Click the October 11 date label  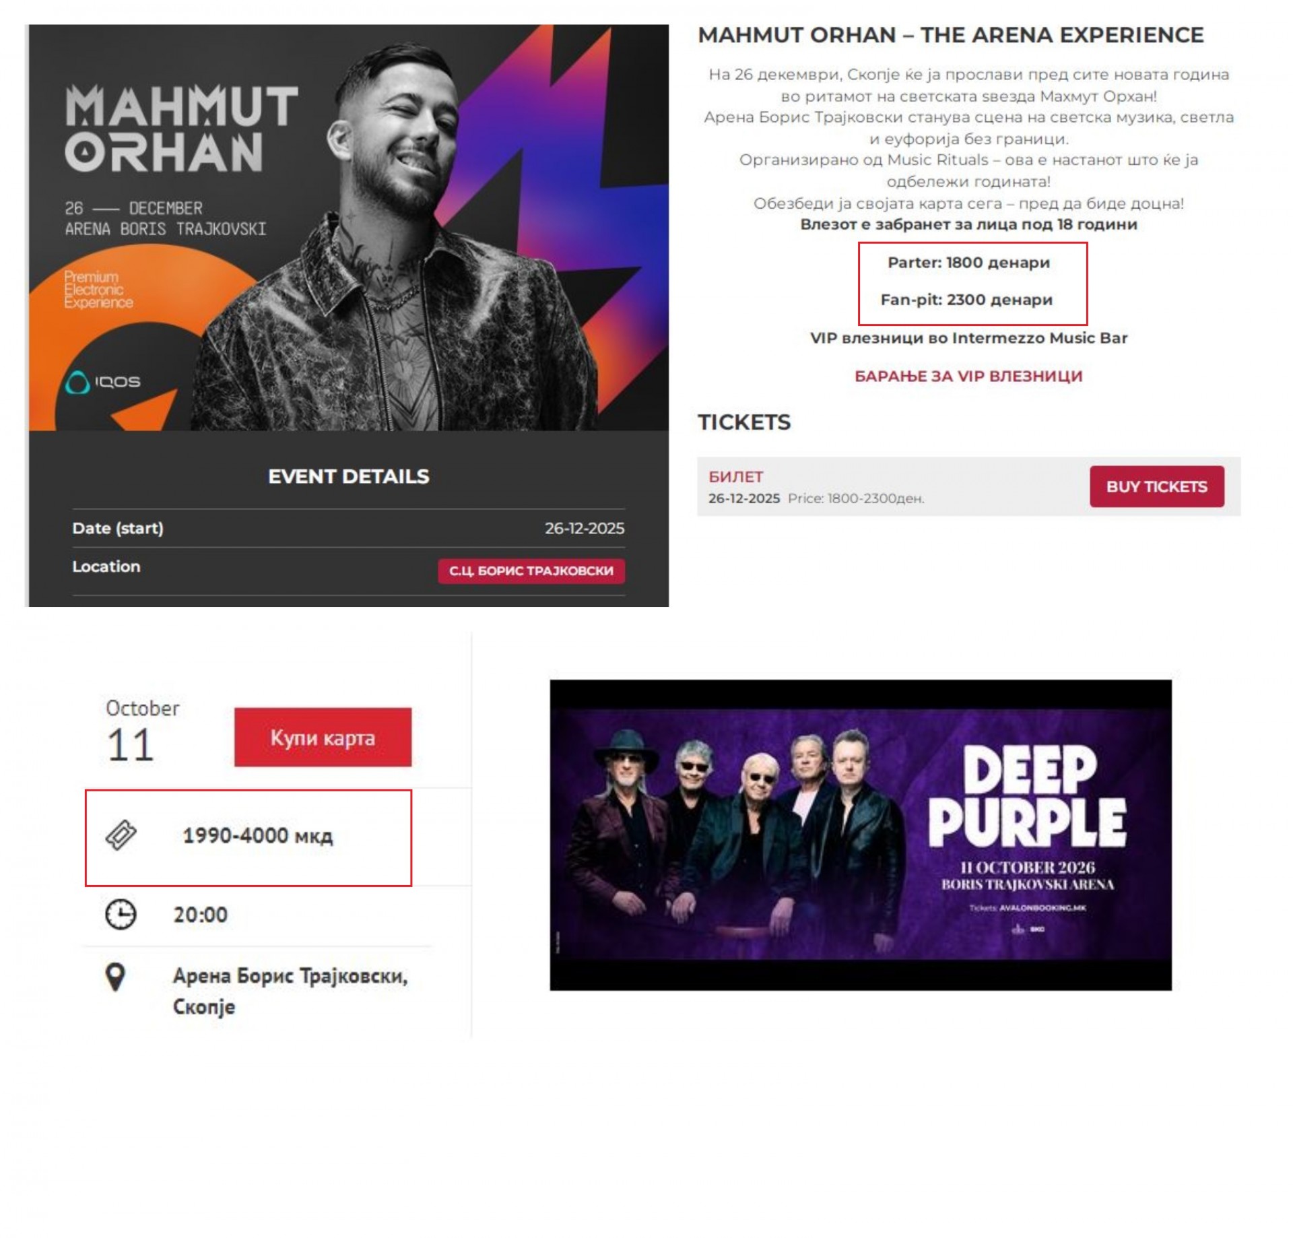click(x=142, y=731)
